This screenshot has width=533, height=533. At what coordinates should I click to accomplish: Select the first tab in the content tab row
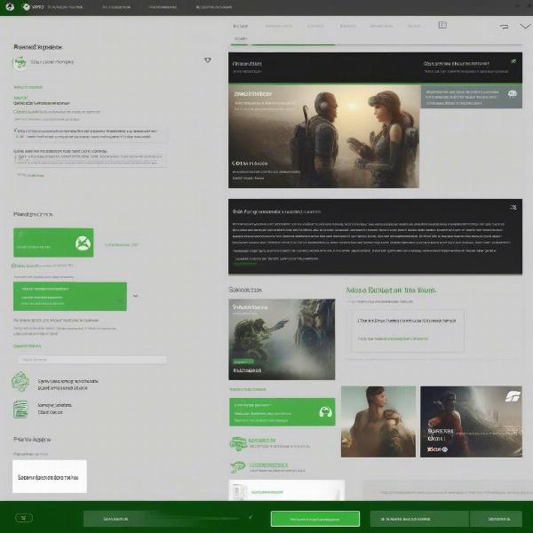coord(241,26)
